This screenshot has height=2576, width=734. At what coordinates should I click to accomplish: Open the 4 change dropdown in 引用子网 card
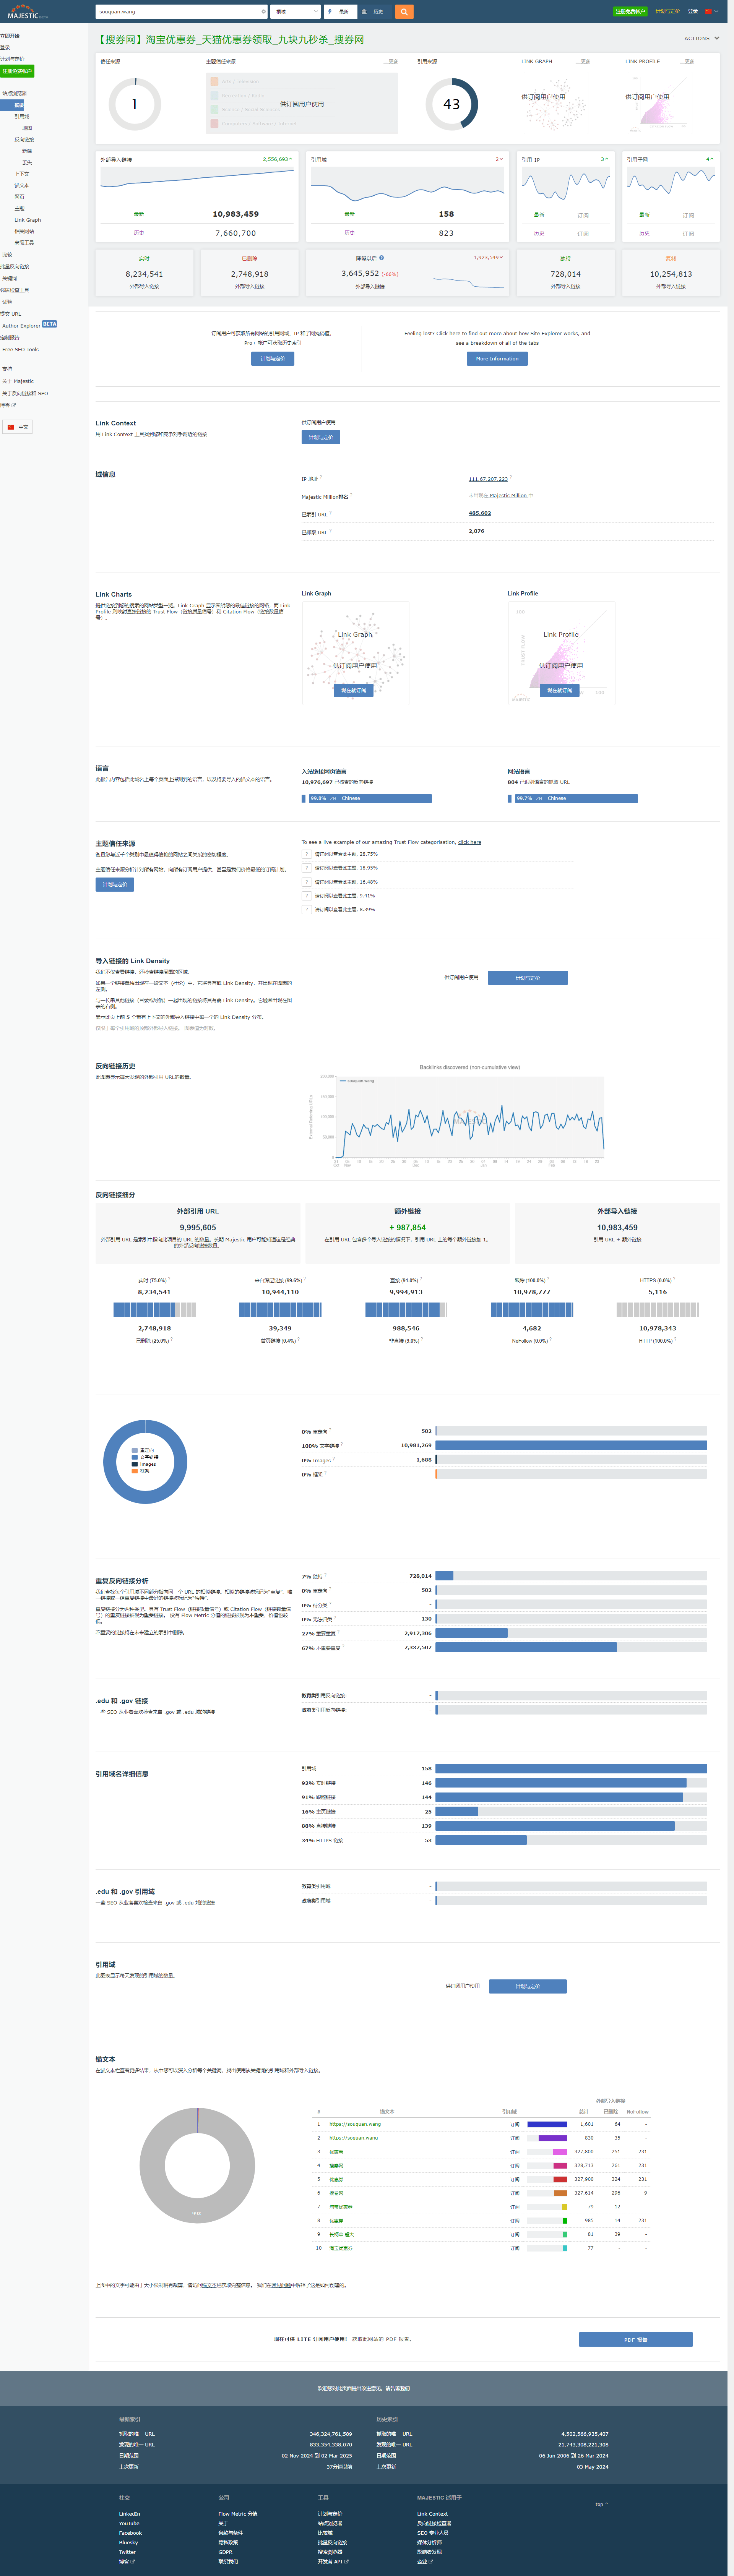(710, 159)
